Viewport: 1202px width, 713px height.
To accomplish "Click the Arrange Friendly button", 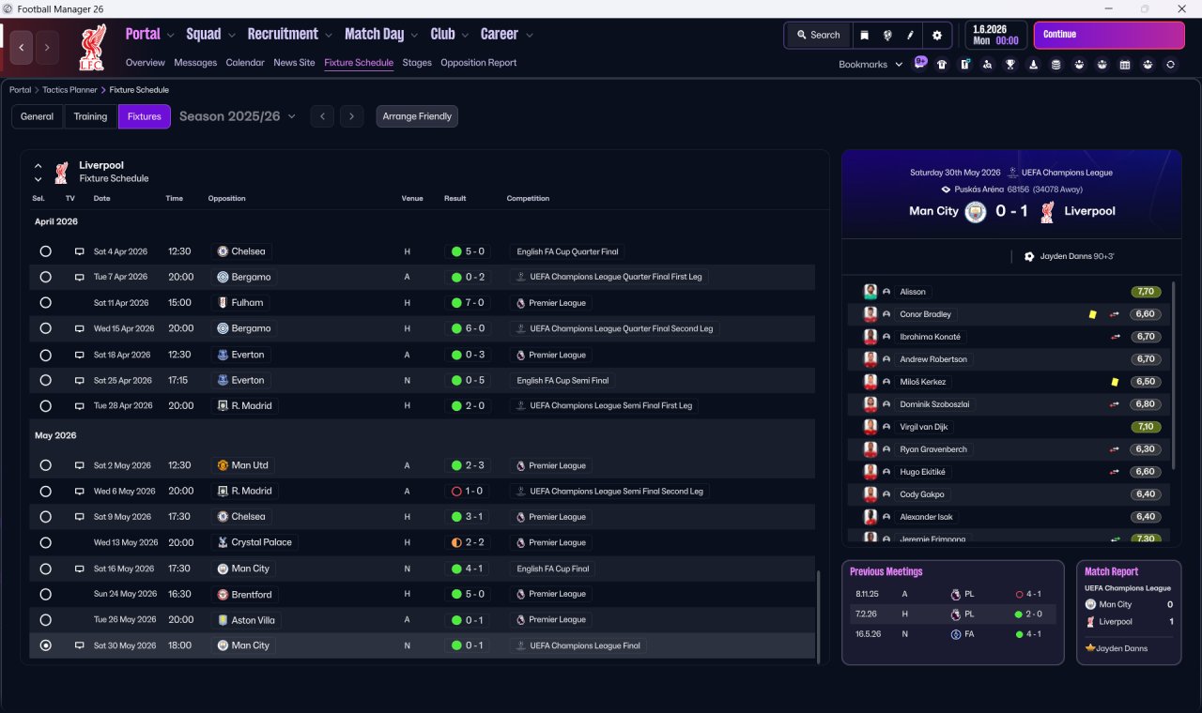I will click(x=417, y=116).
